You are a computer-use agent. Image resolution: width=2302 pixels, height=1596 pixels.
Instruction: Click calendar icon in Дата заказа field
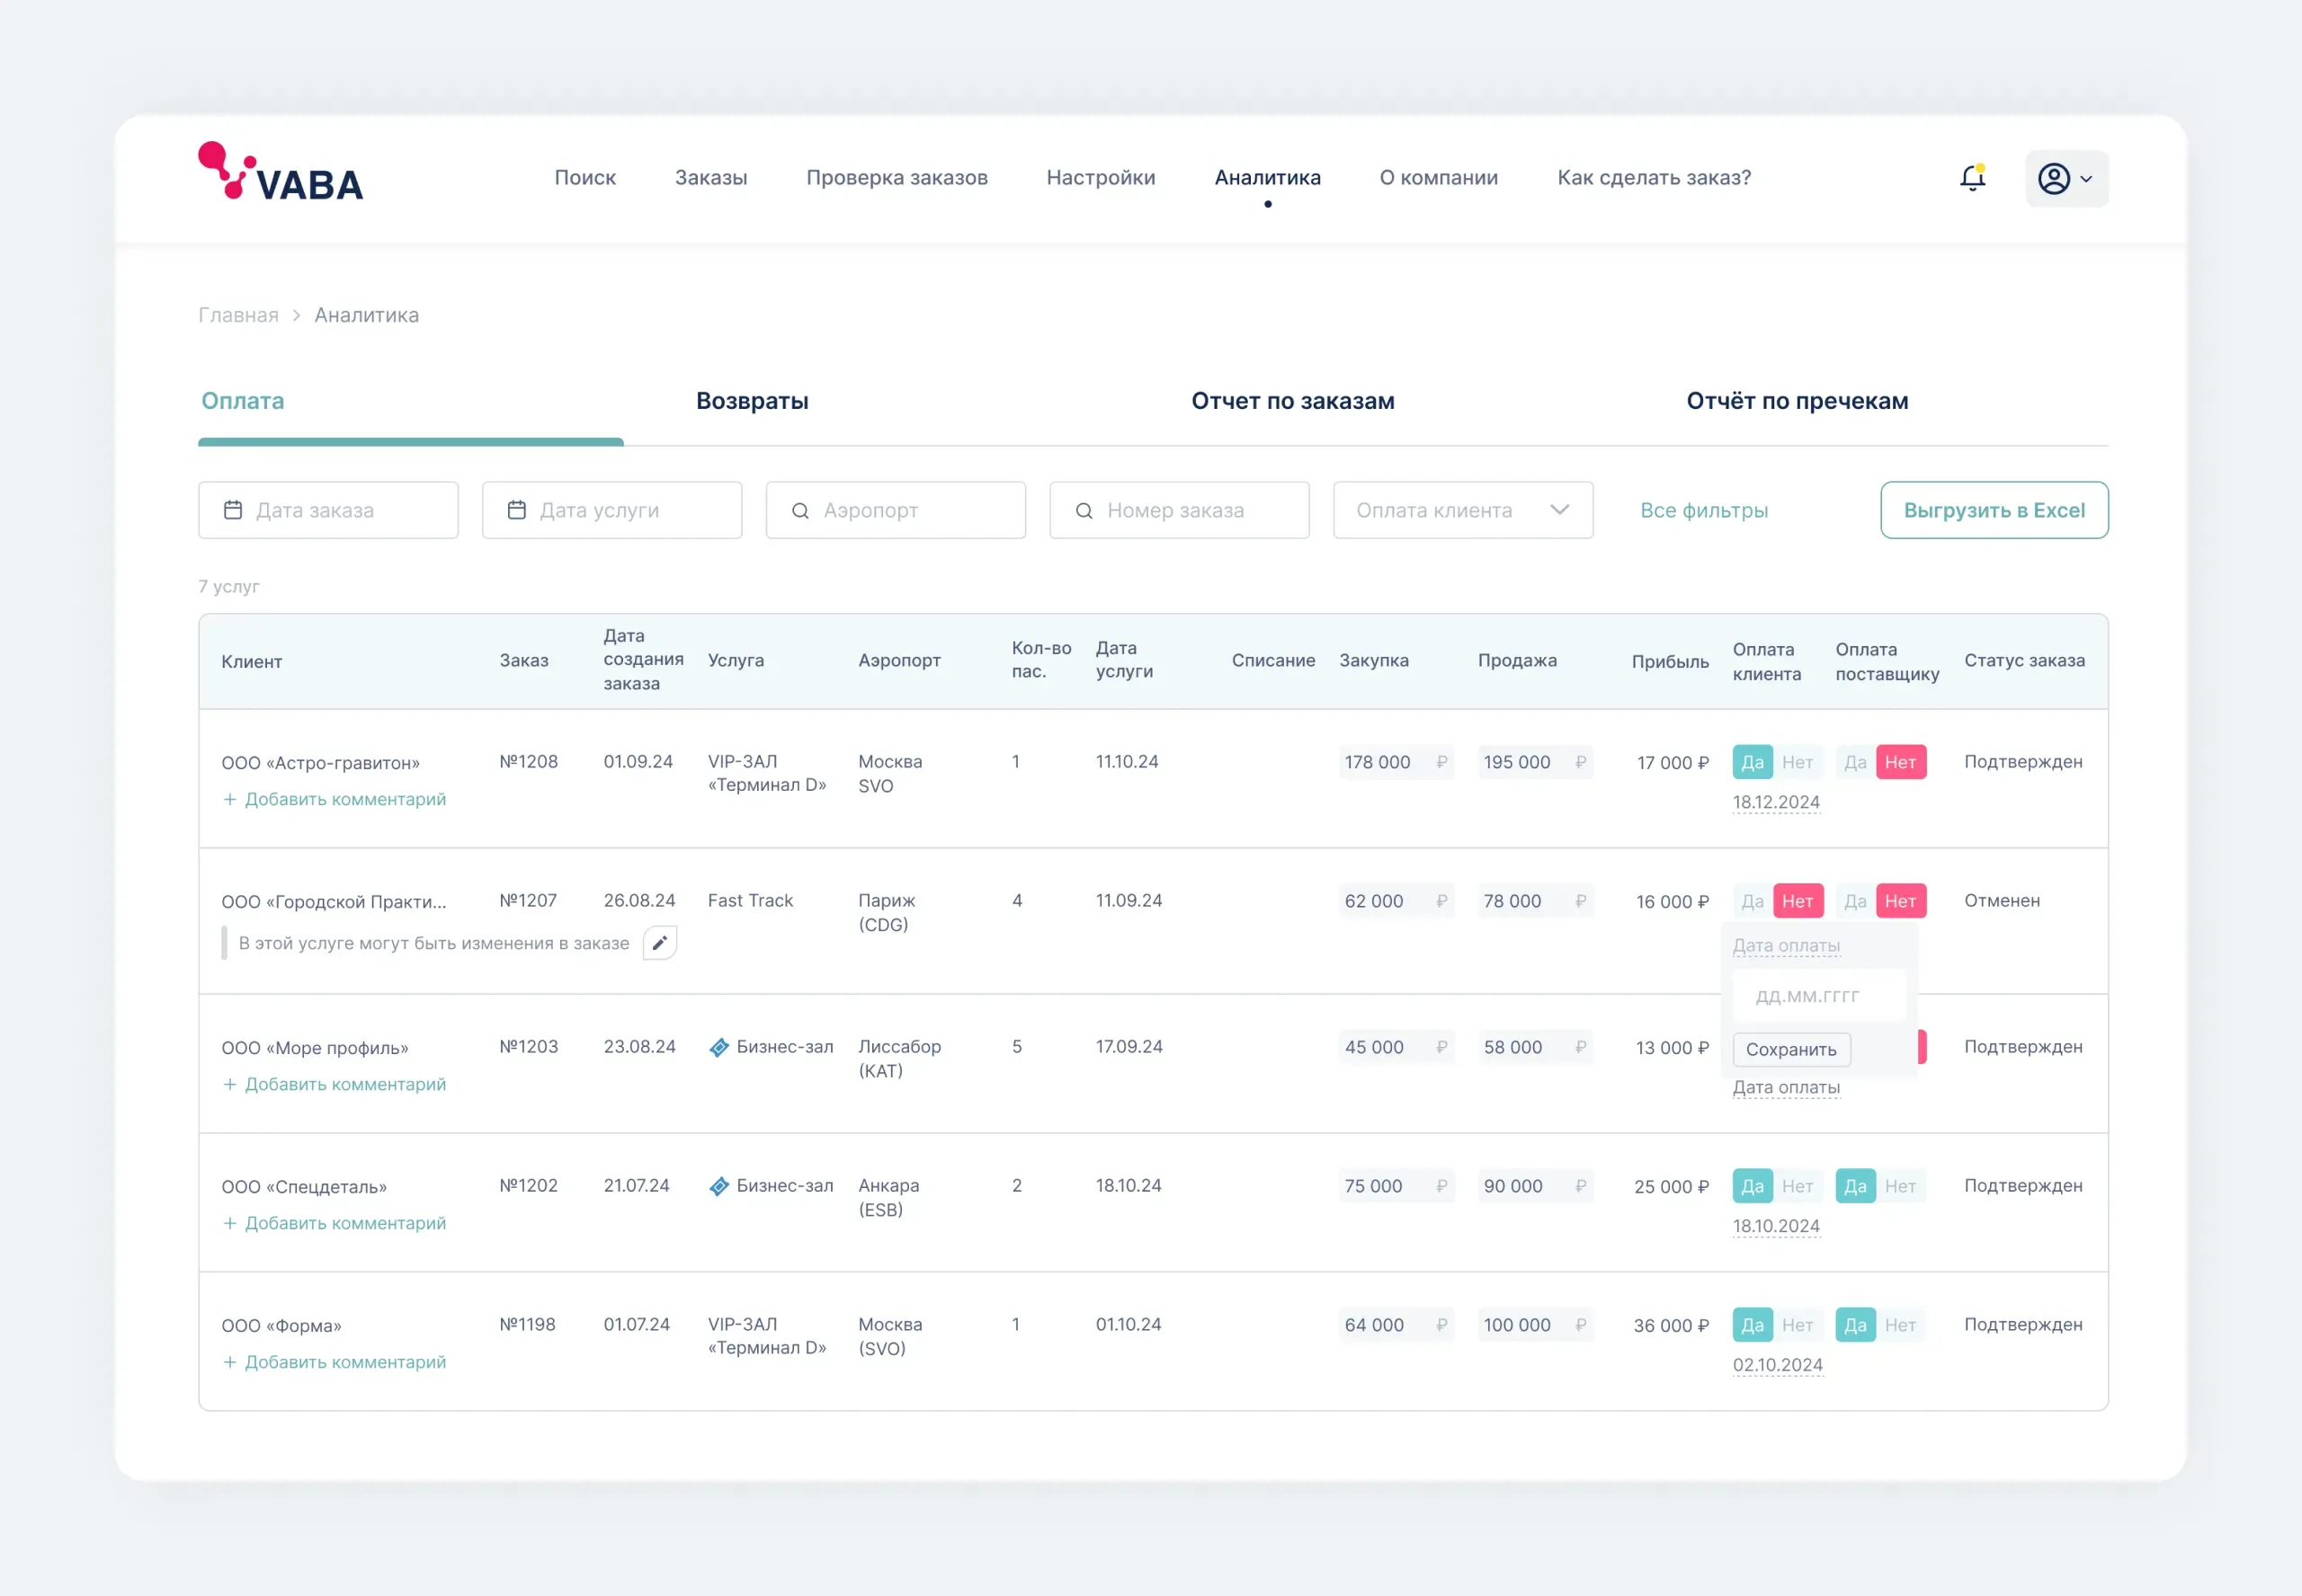tap(233, 510)
